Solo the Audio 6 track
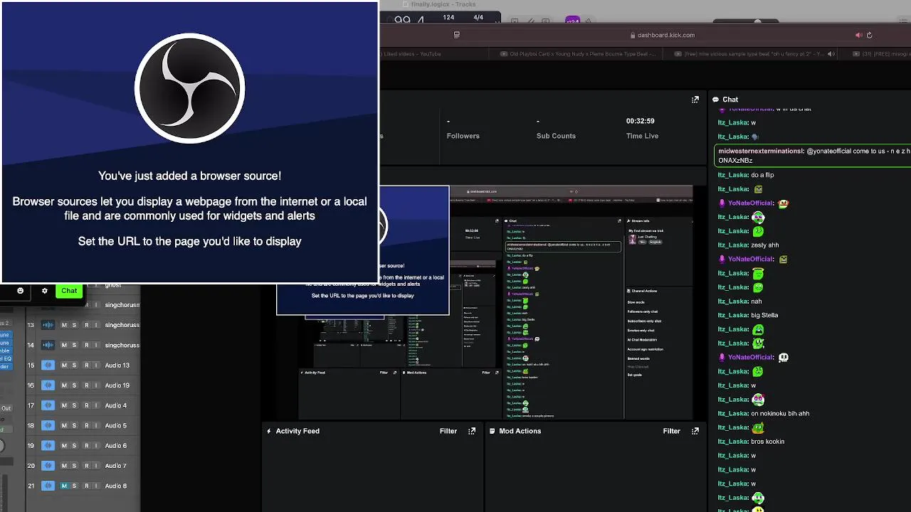Viewport: 911px width, 512px height. point(74,445)
